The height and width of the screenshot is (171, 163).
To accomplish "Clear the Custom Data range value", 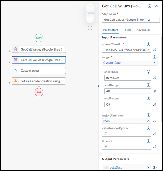I will pos(154,63).
